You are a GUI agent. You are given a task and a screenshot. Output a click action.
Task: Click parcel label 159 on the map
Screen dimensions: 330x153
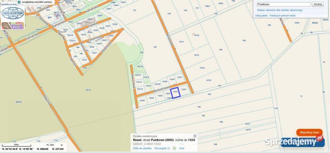[244, 40]
